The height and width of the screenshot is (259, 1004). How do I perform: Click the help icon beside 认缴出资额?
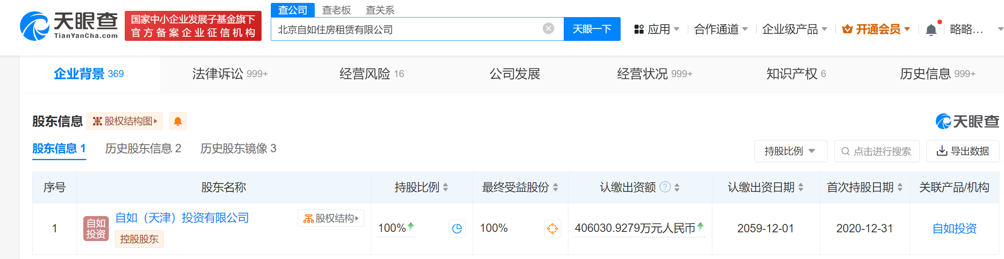665,187
